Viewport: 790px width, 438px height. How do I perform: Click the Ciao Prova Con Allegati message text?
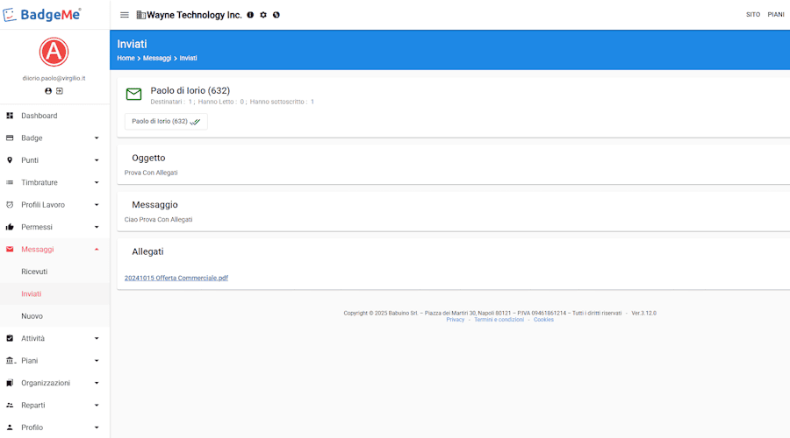[x=158, y=220]
